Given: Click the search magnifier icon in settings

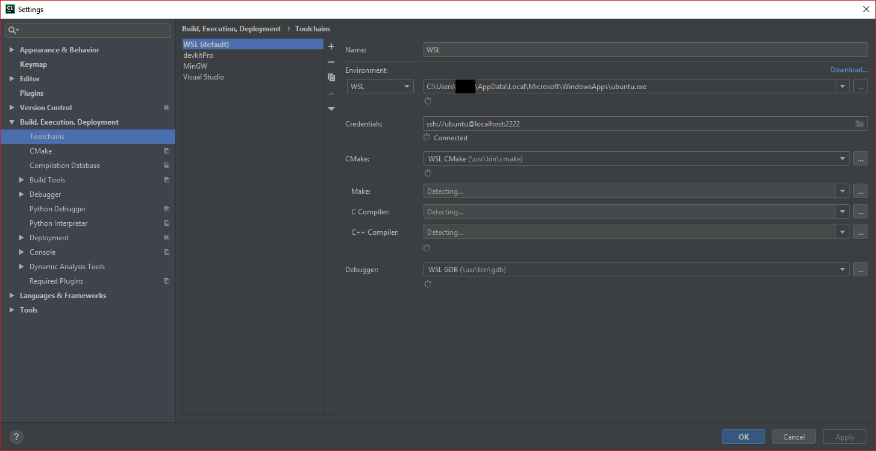Looking at the screenshot, I should (x=13, y=30).
